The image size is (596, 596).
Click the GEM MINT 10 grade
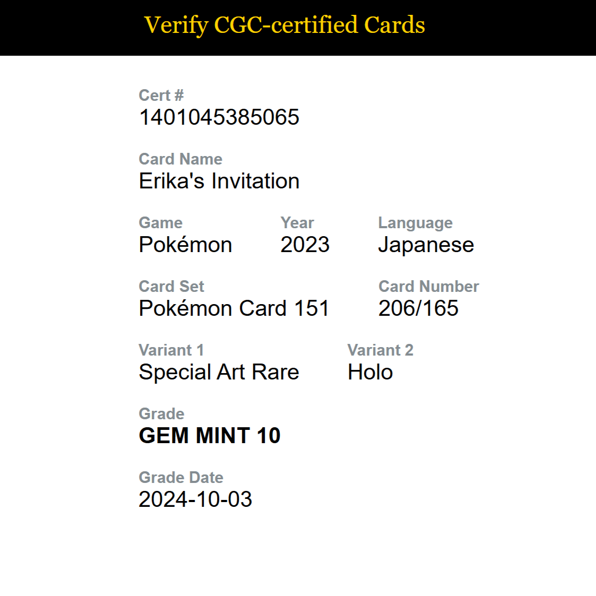click(210, 436)
